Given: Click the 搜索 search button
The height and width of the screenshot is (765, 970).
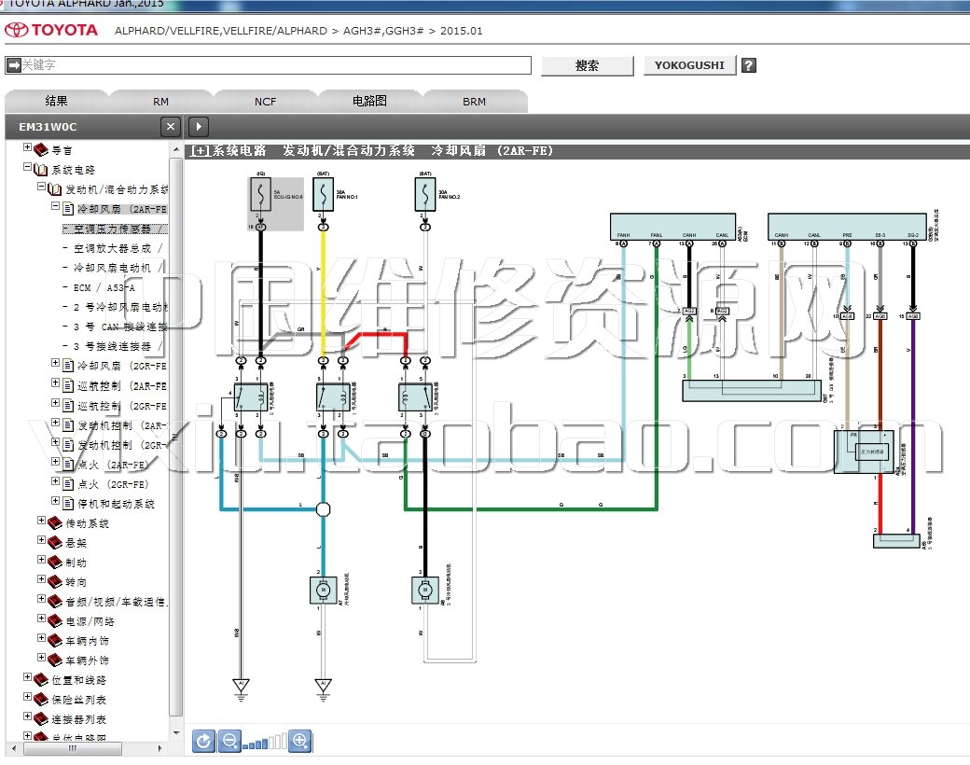Looking at the screenshot, I should pos(587,65).
